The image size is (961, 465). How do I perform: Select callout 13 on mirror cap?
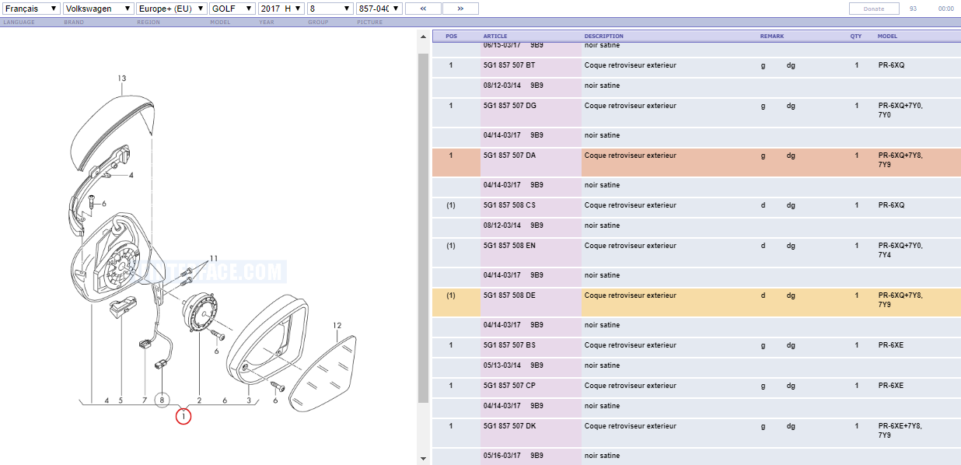122,79
